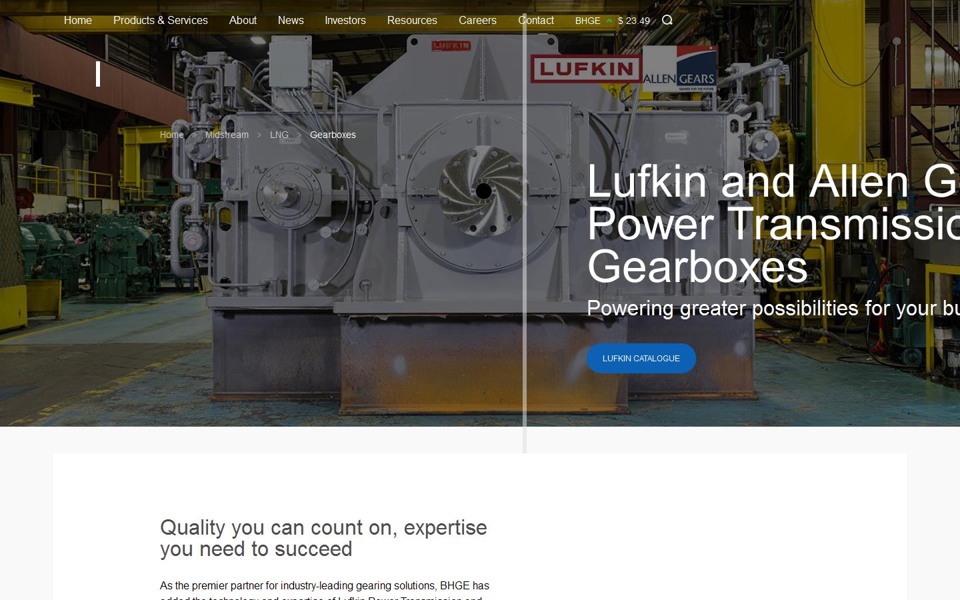The image size is (960, 600).
Task: Navigate to the Careers page
Action: (x=477, y=21)
